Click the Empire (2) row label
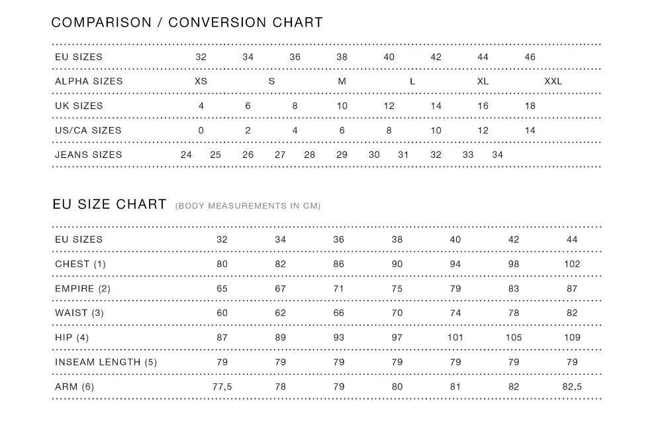660x427 pixels. point(83,289)
